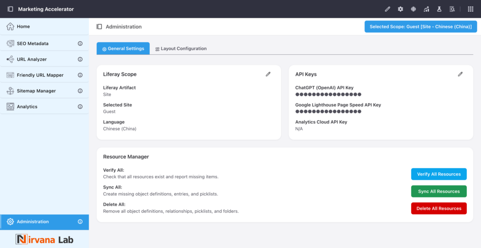Switch to the Layout Configuration tab
The height and width of the screenshot is (248, 481).
[181, 49]
